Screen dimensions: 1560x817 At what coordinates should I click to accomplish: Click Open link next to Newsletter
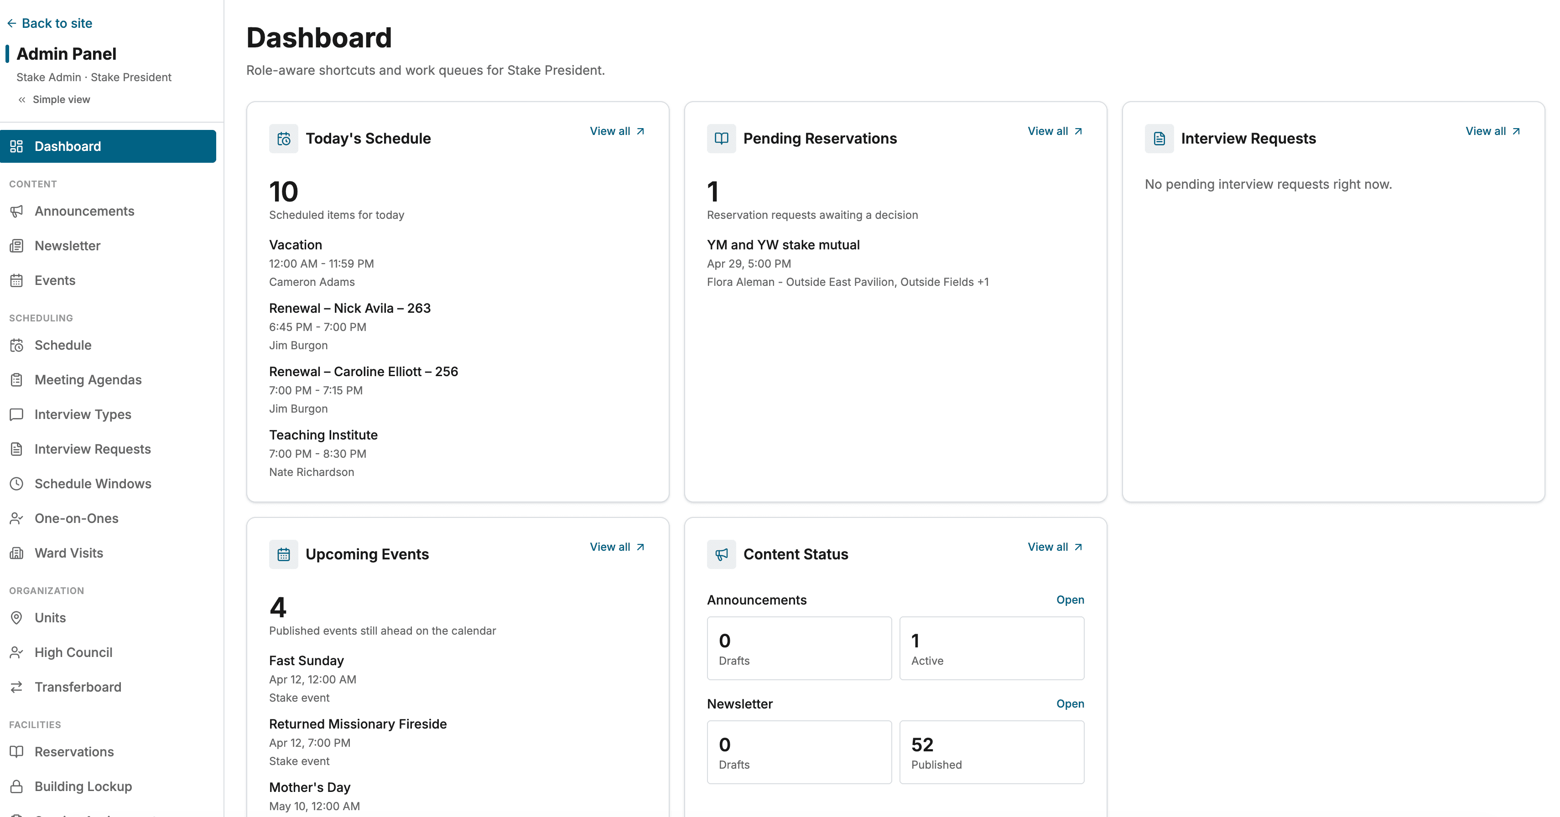click(x=1070, y=704)
